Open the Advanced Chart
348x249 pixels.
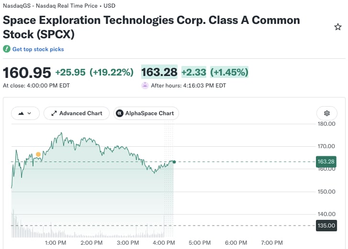(77, 113)
